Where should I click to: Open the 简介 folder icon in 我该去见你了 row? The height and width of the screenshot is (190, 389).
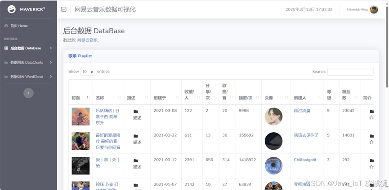pyautogui.click(x=371, y=136)
